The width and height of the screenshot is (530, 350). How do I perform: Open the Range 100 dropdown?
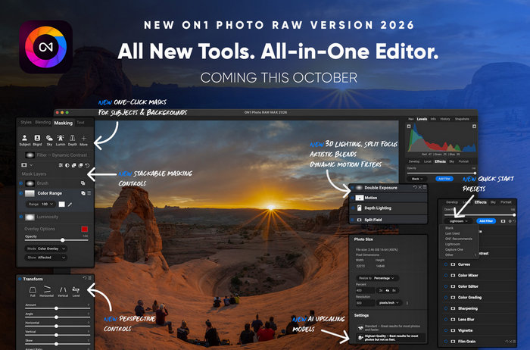41,205
